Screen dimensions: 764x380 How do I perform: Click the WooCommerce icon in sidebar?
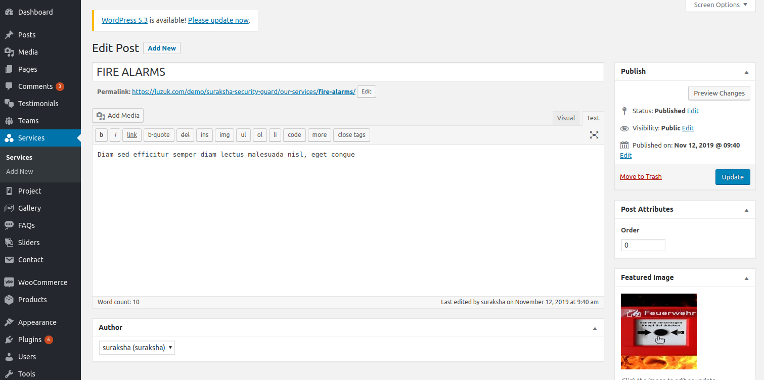click(9, 282)
